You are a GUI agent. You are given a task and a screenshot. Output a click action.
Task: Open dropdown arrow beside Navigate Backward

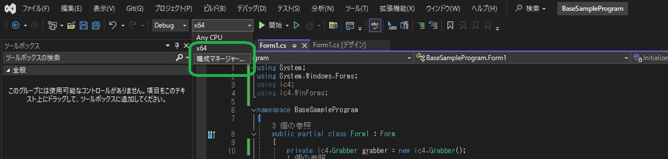click(25, 26)
